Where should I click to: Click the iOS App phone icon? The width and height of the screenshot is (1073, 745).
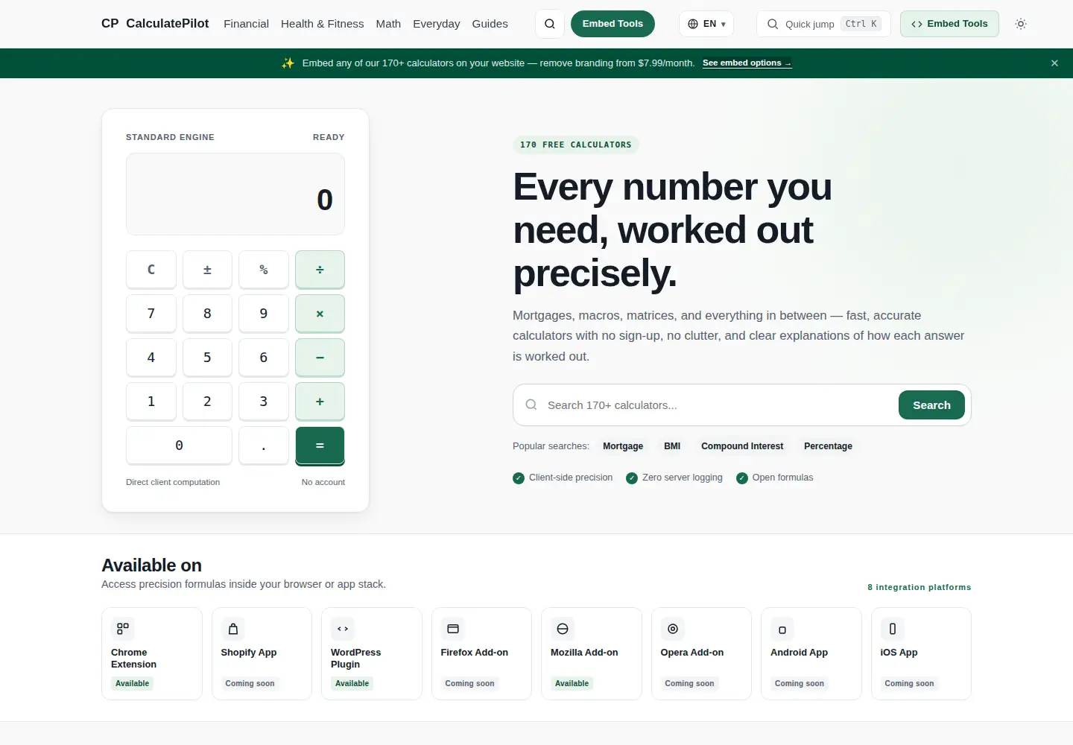[893, 629]
